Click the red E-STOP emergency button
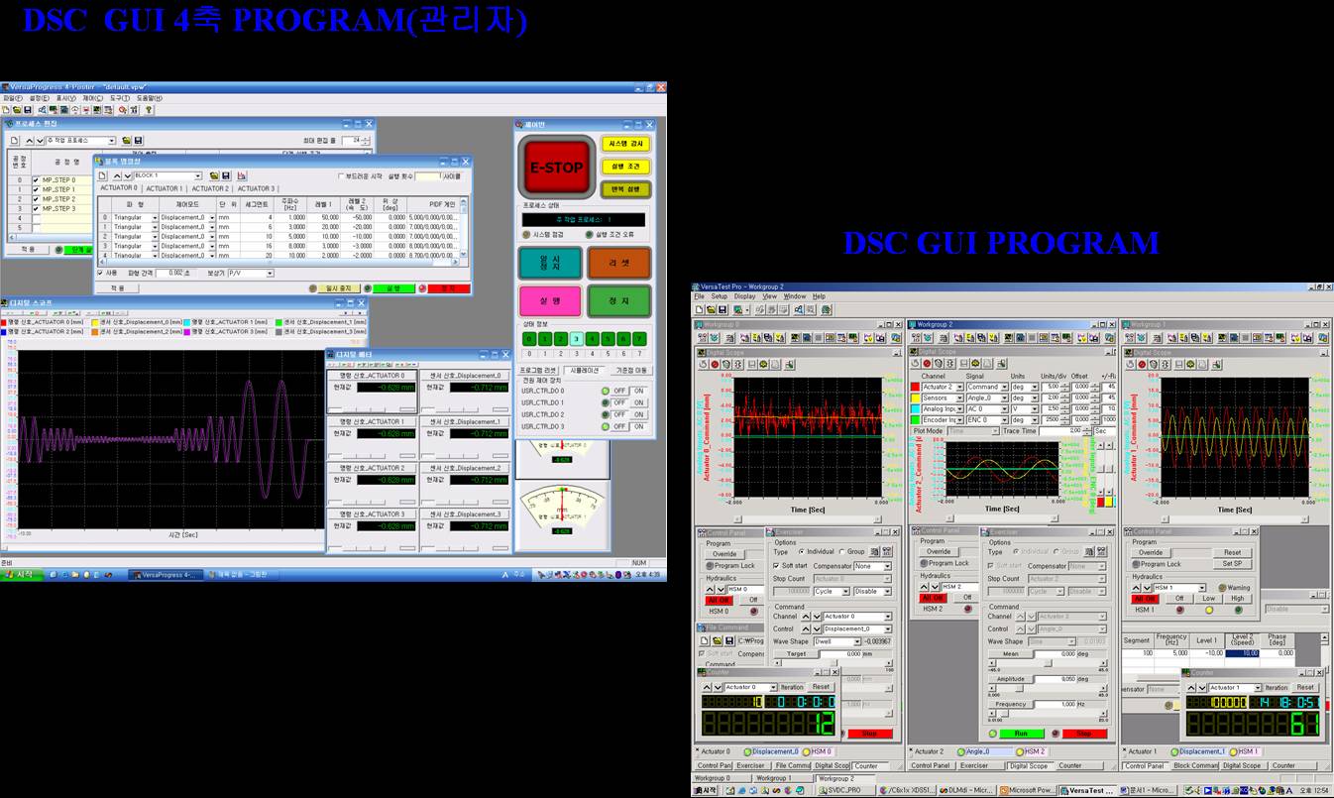 556,168
